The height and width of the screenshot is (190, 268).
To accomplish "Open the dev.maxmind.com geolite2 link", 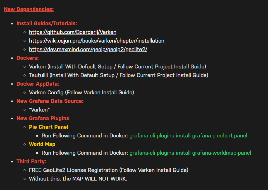I will coord(88,49).
